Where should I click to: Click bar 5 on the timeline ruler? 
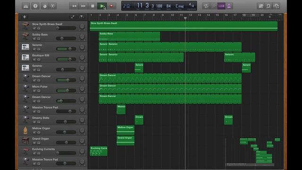tap(127, 16)
